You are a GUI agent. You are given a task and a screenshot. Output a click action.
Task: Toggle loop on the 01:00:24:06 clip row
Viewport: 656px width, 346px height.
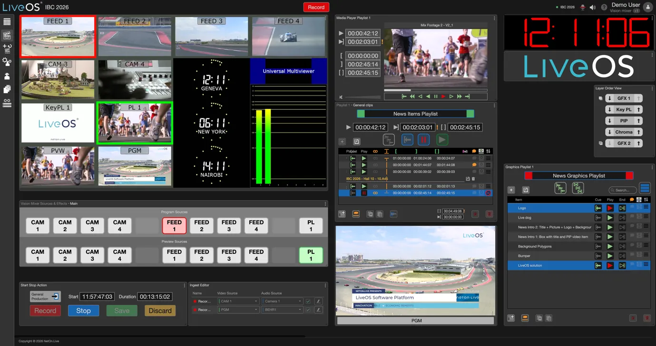point(375,158)
